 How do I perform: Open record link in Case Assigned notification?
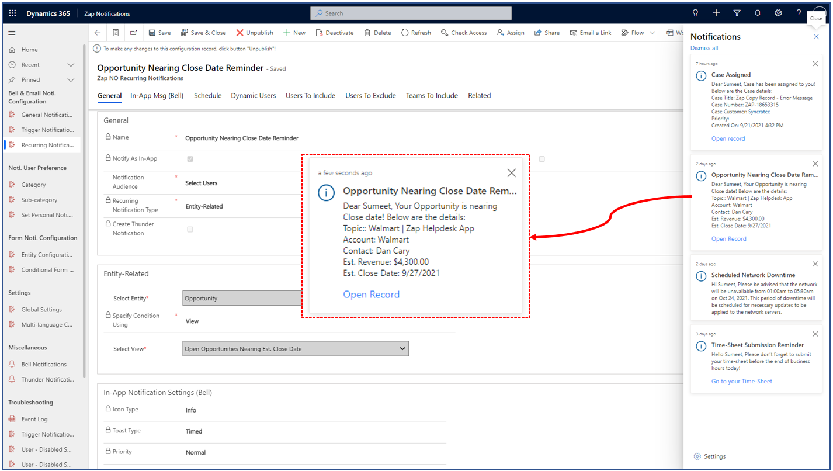[x=728, y=138]
